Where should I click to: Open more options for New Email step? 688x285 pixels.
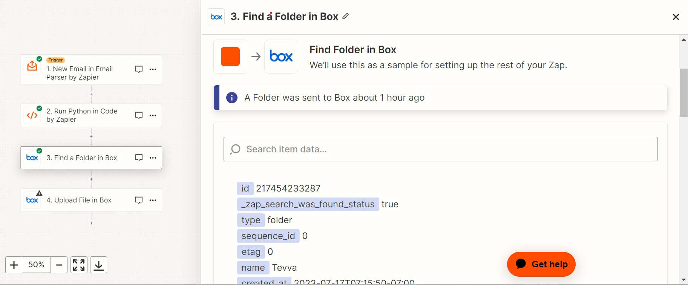click(x=153, y=69)
